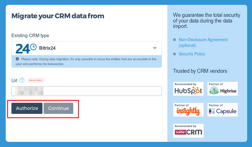The width and height of the screenshot is (252, 147).
Task: Focus the Url input field
Action: coord(87,91)
